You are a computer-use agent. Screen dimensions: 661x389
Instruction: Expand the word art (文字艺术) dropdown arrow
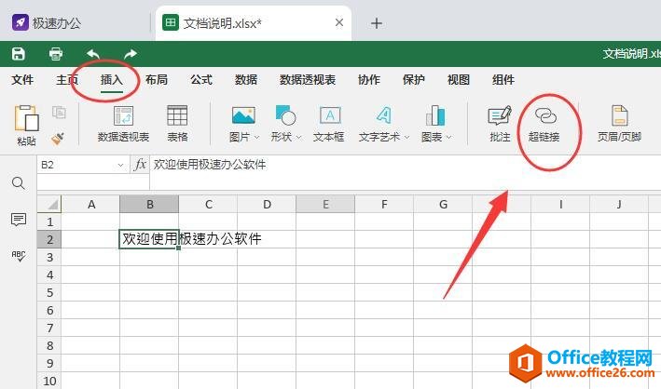coord(406,137)
